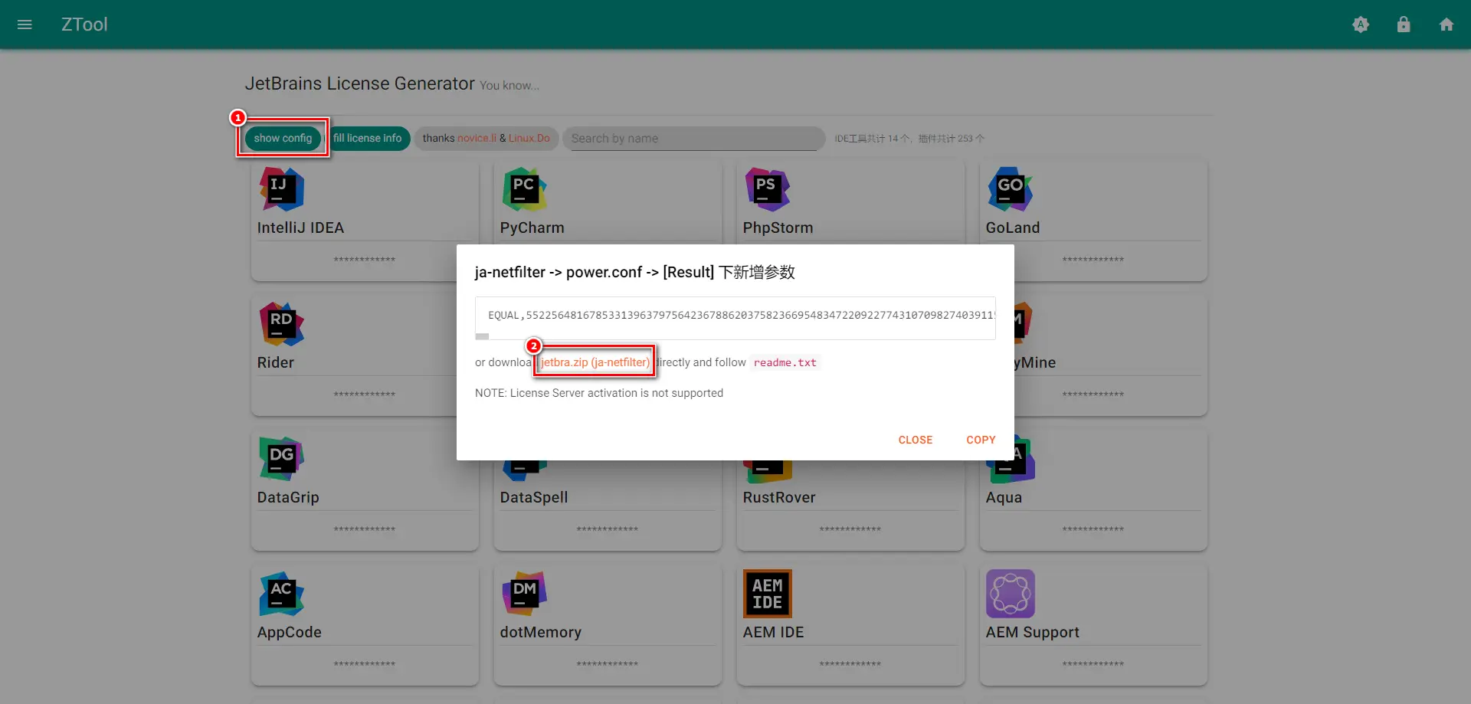
Task: Click the masked license key under AEM IDE
Action: [x=850, y=664]
